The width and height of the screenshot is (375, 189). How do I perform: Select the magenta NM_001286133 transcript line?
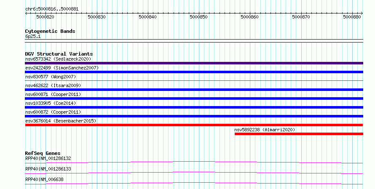tap(194, 173)
